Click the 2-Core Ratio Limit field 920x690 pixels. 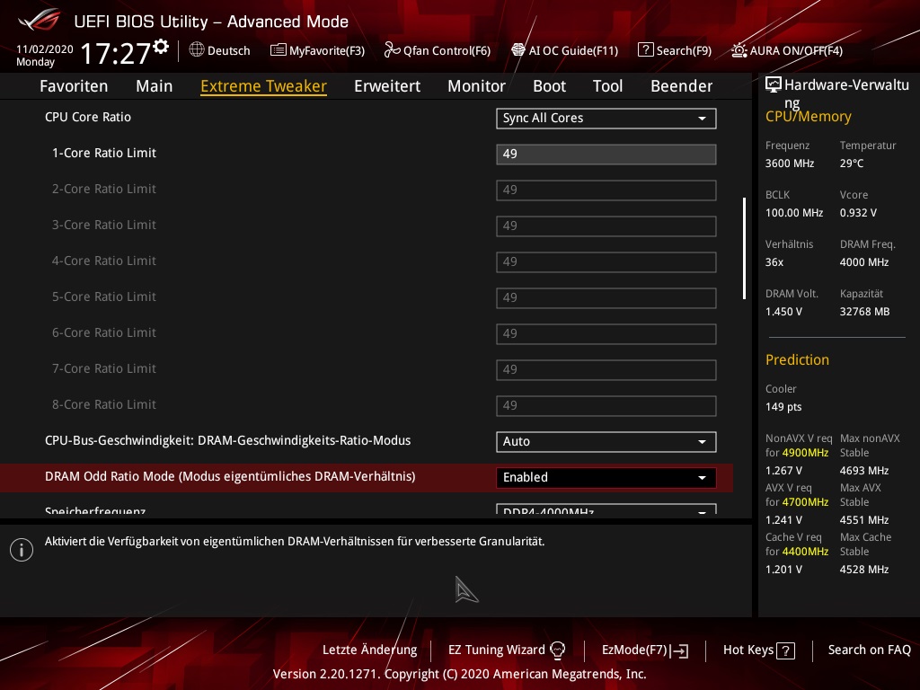point(606,190)
